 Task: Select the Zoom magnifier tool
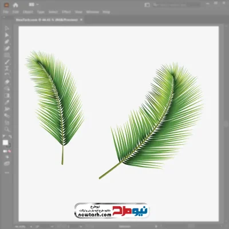pyautogui.click(x=7, y=129)
